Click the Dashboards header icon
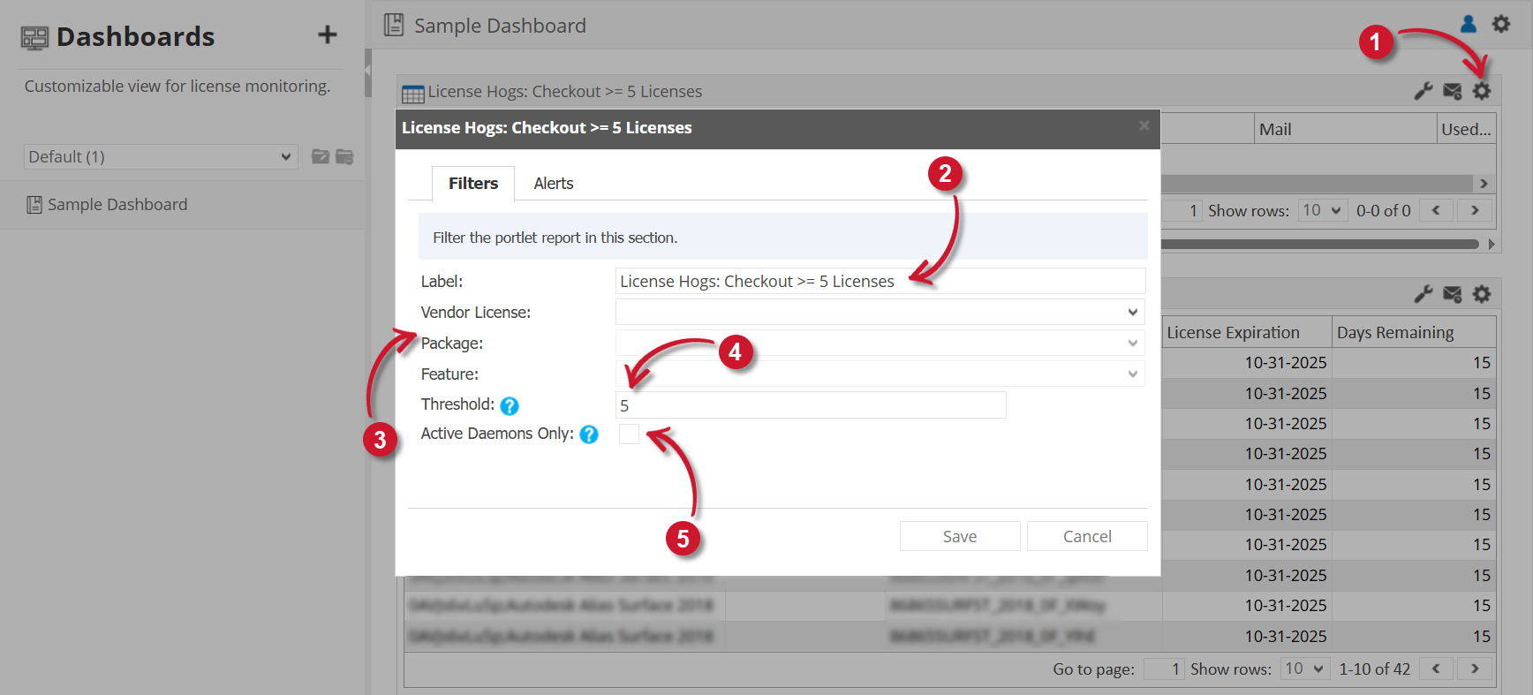Screen dimensions: 1533x695 click(x=34, y=37)
